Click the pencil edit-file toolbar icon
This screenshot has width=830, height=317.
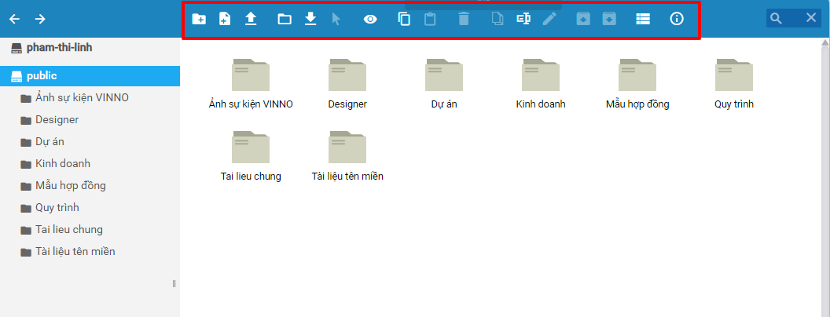click(550, 19)
